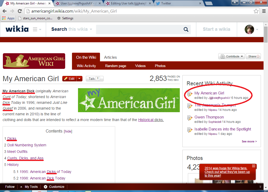268x192 pixels.
Task: Open the American Girl Wiki logo homepage
Action: point(34,61)
